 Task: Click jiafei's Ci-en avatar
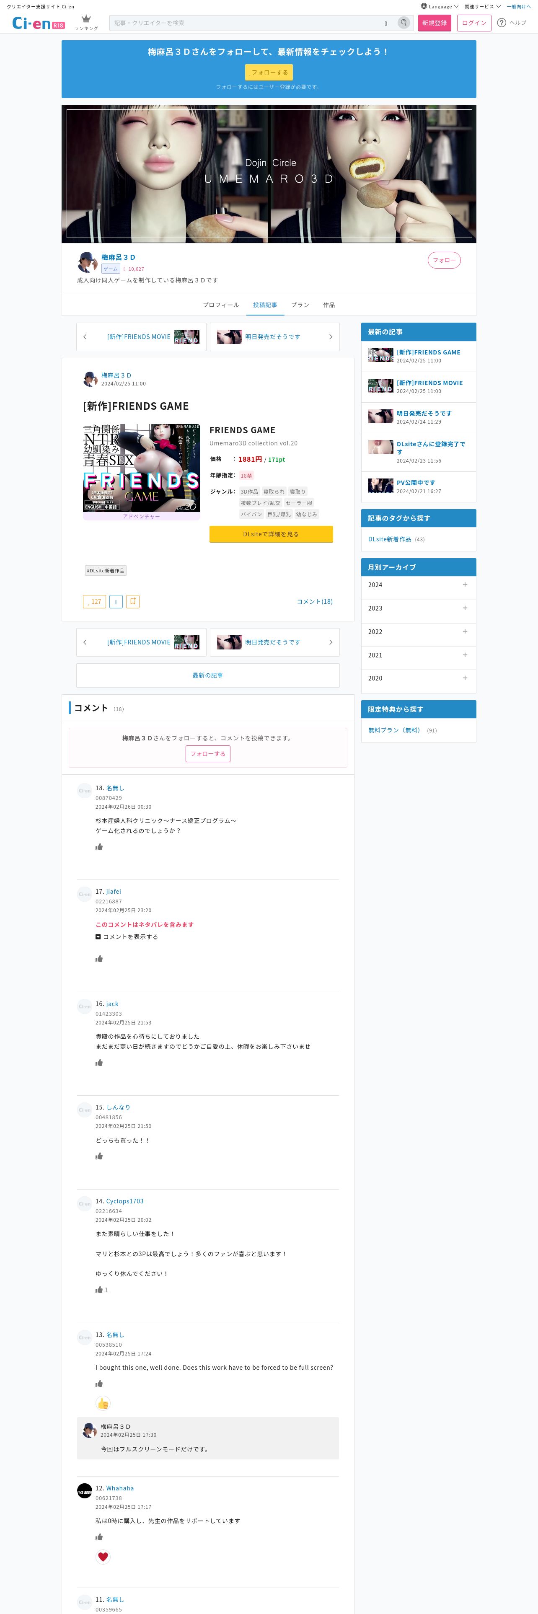pyautogui.click(x=85, y=894)
